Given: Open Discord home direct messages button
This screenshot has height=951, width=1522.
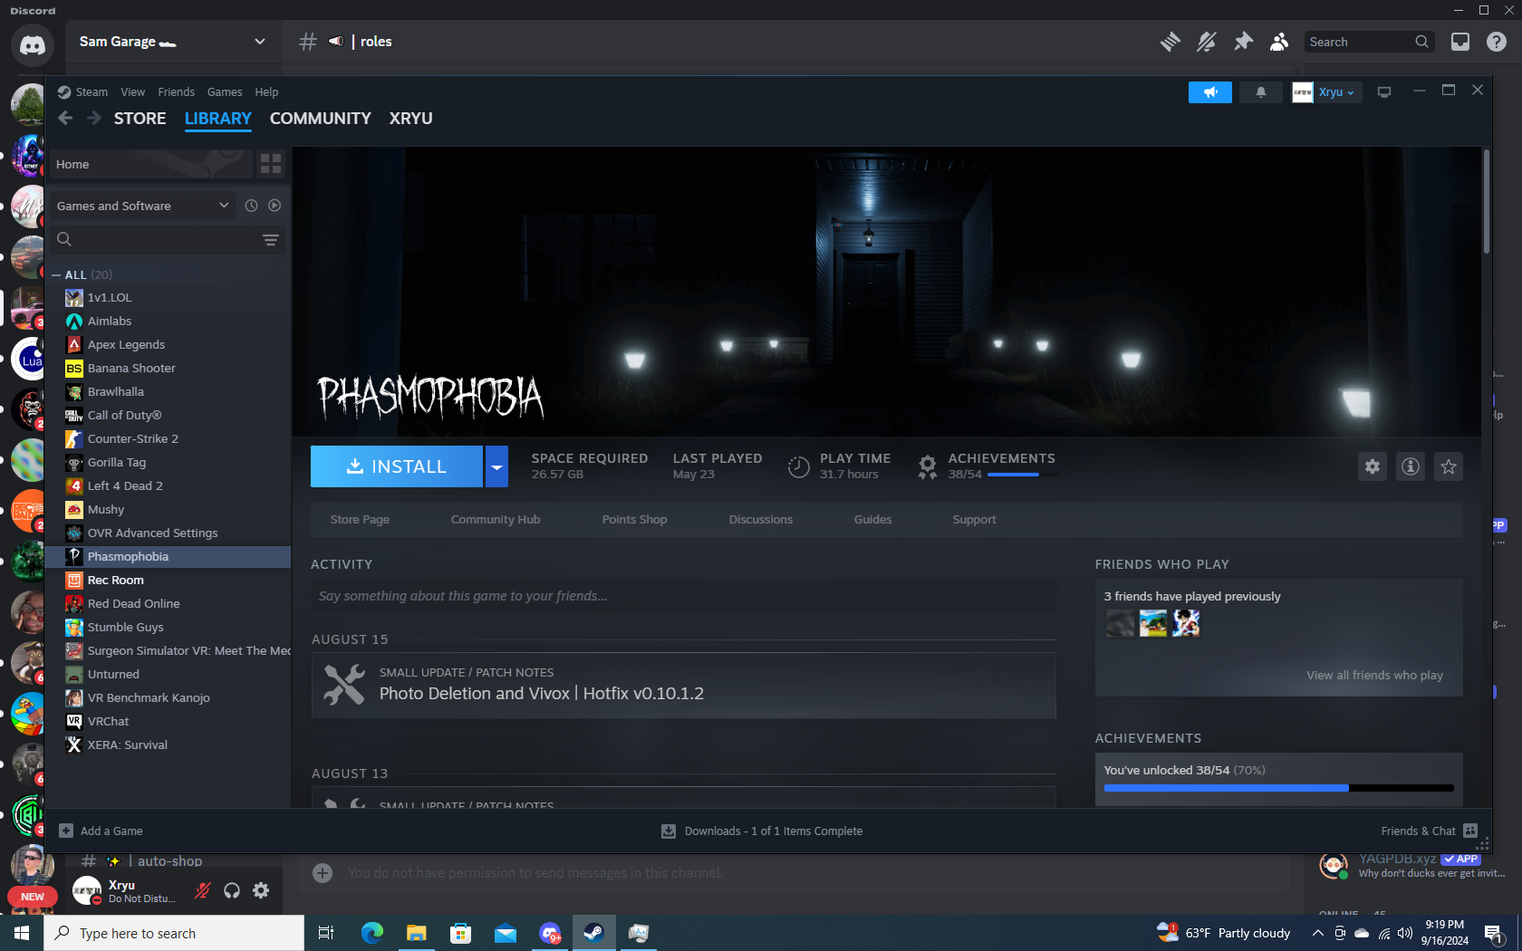Looking at the screenshot, I should coord(33,45).
